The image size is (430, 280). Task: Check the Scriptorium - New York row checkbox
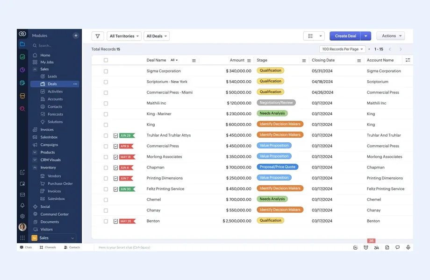106,82
